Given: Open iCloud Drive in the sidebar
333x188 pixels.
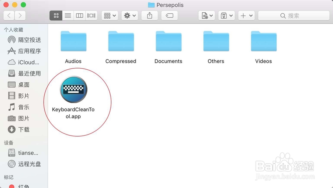Looking at the screenshot, I should point(24,62).
